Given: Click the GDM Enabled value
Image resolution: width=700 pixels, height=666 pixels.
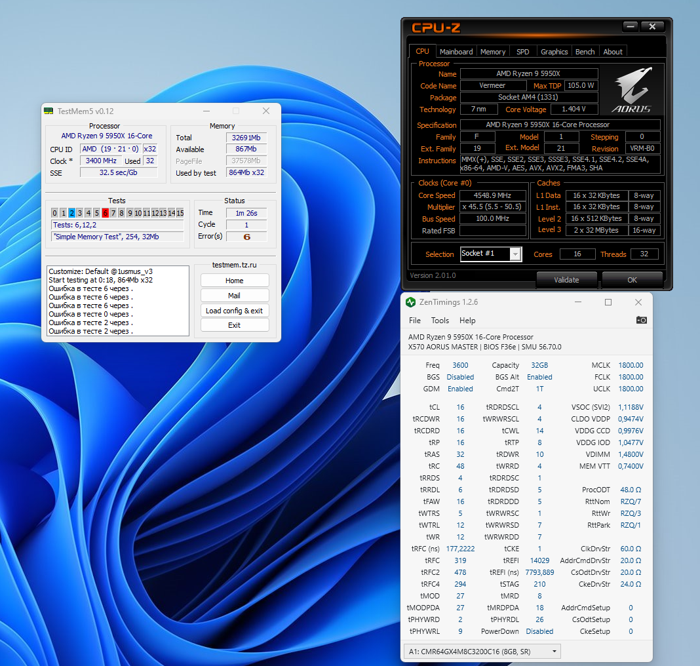Looking at the screenshot, I should pyautogui.click(x=460, y=389).
